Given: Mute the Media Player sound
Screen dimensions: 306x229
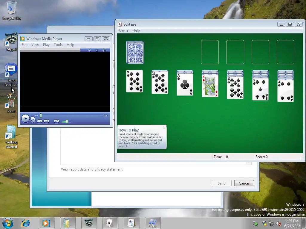Looking at the screenshot, I should pos(56,121).
